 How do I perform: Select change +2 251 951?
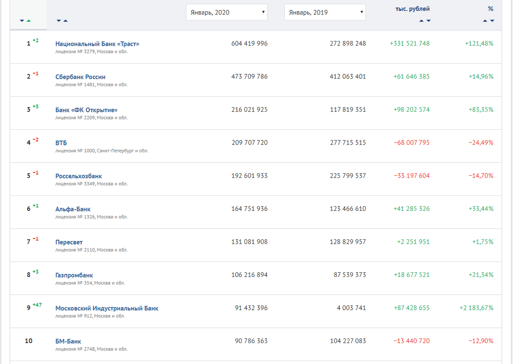point(413,242)
